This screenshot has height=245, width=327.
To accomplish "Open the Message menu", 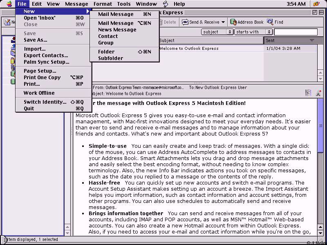I will coord(76,4).
